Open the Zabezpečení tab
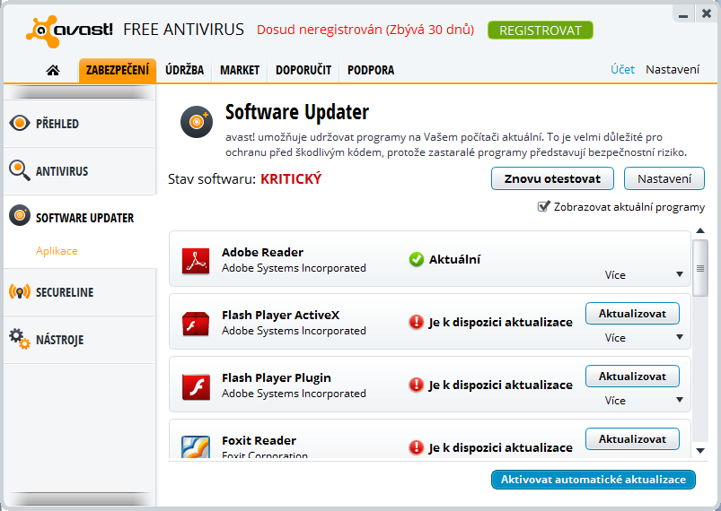The width and height of the screenshot is (721, 511). [118, 70]
